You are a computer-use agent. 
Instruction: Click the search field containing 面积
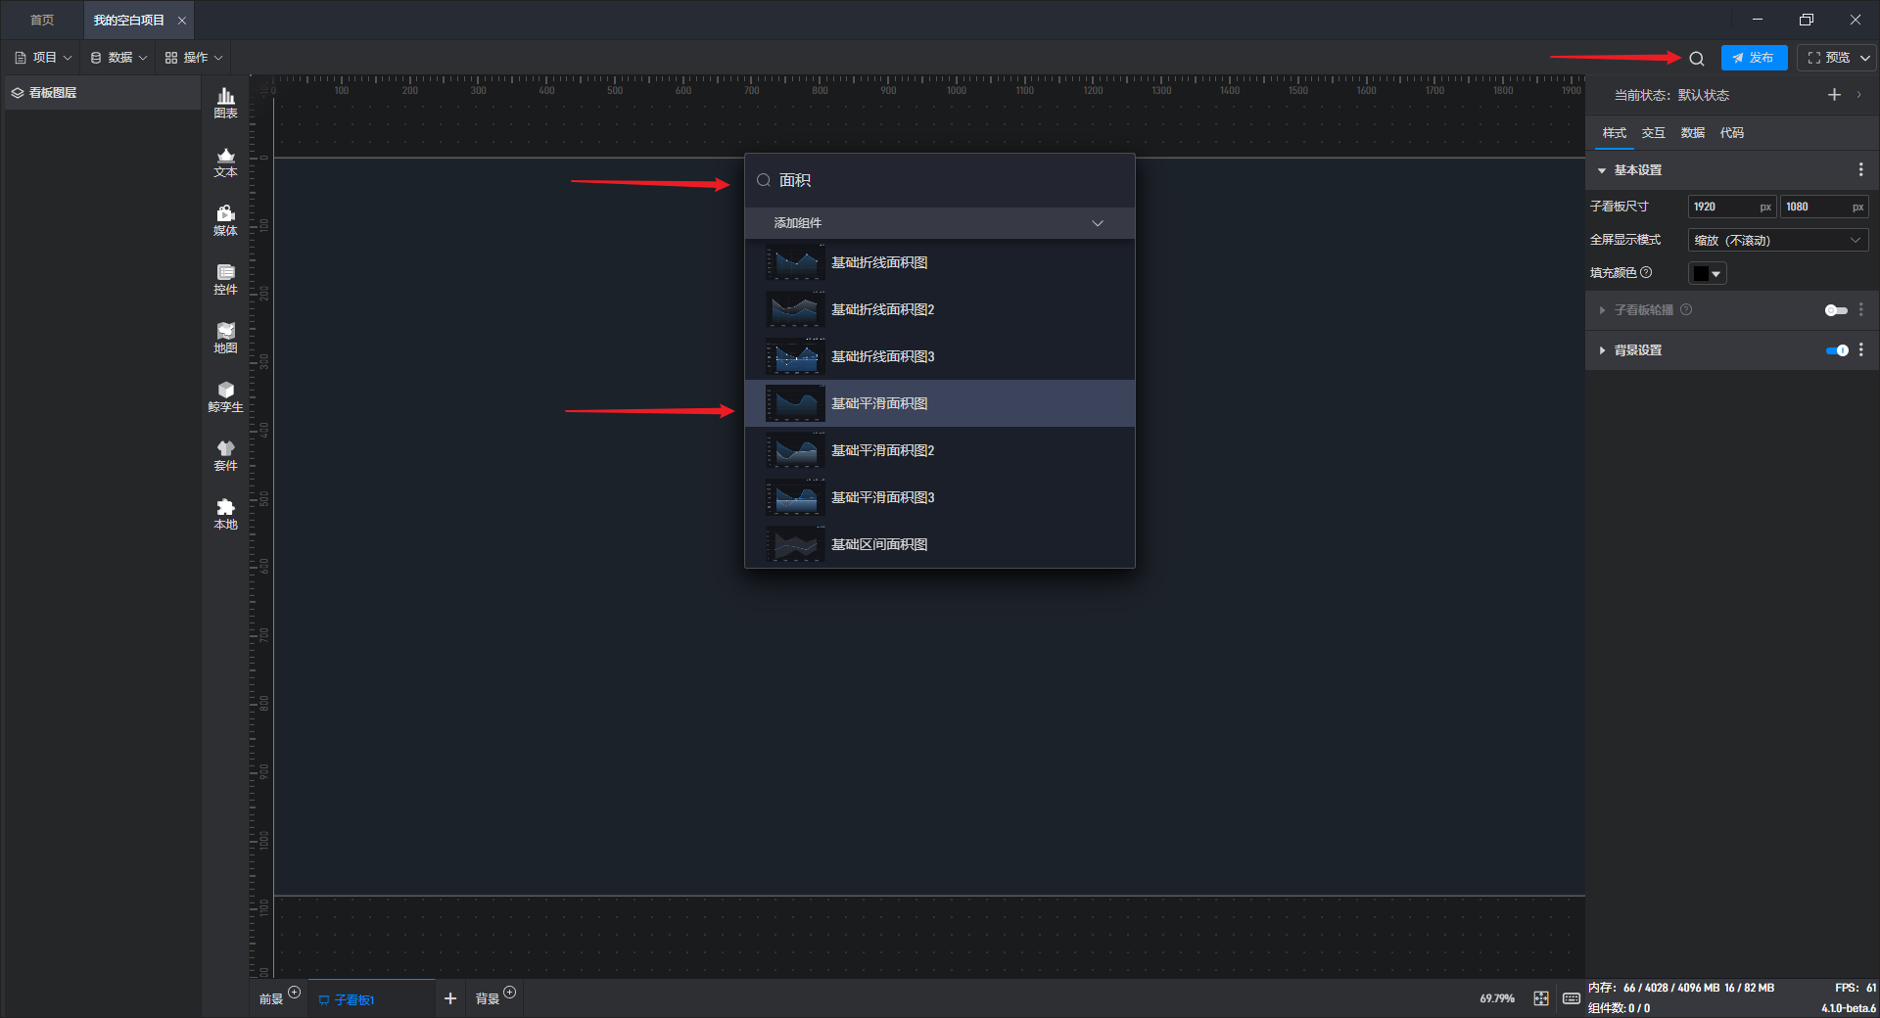(x=940, y=181)
